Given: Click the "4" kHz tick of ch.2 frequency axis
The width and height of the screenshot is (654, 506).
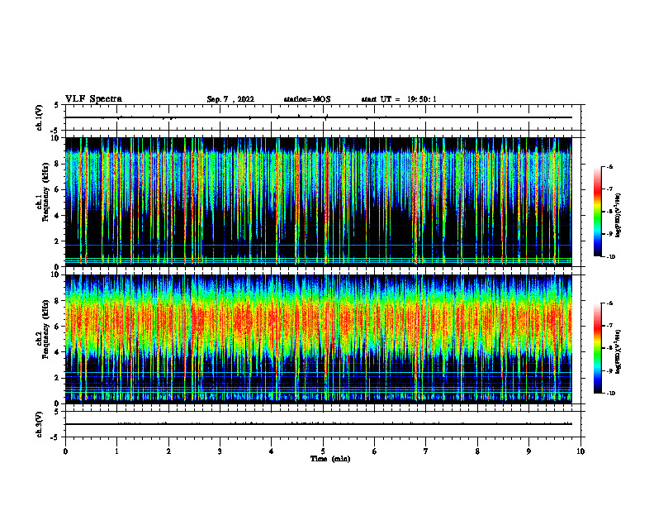Looking at the screenshot, I should pyautogui.click(x=57, y=352).
